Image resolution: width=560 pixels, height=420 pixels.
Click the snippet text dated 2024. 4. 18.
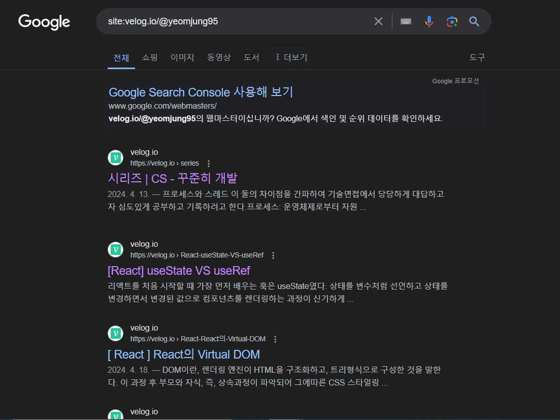click(274, 376)
